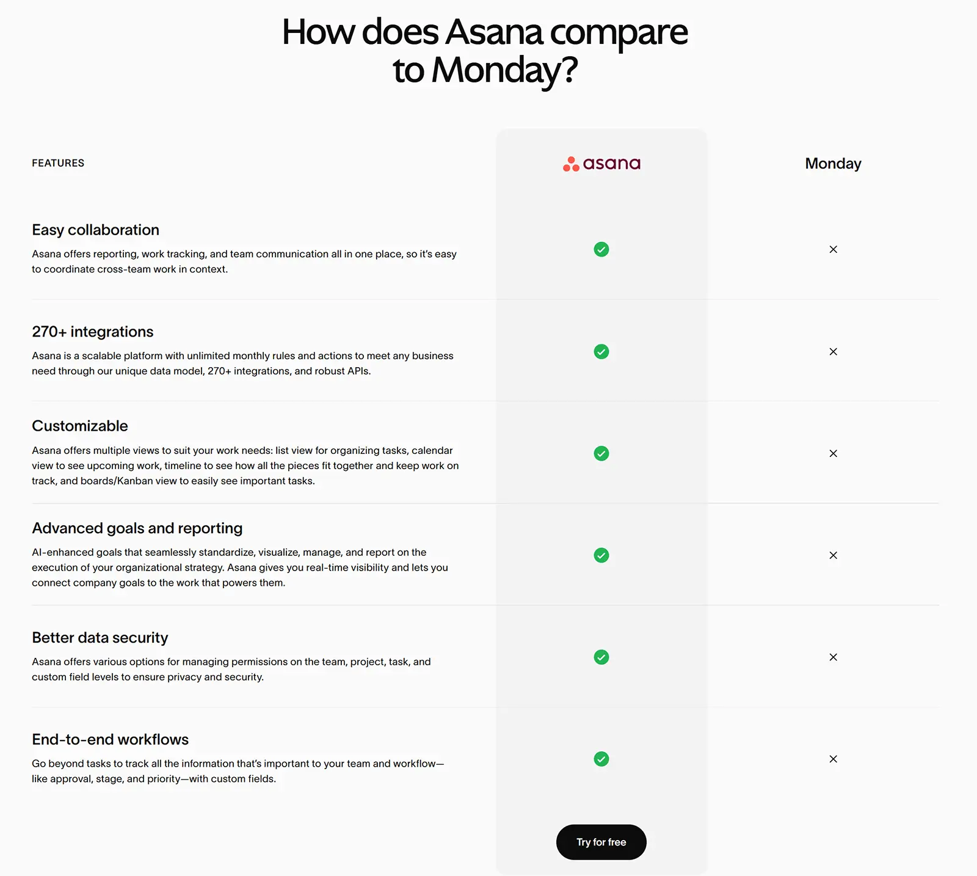Screen dimensions: 977x876
Task: Click the checkmark beside 270+ integrations
Action: tap(601, 352)
